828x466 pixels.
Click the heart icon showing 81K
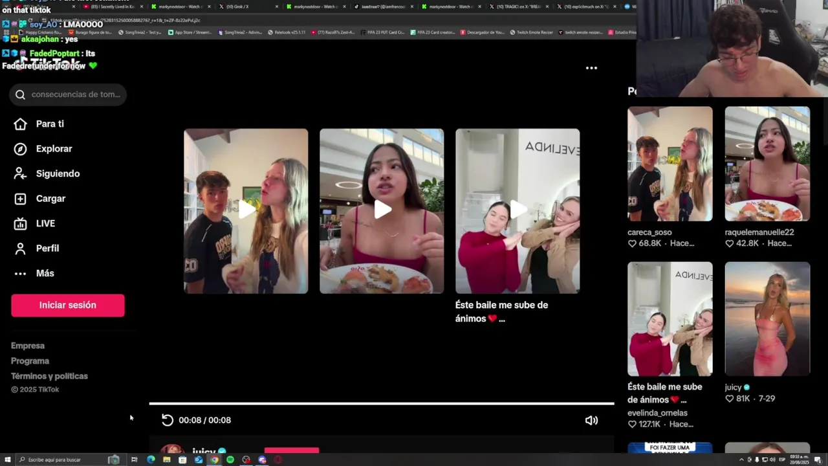pos(730,399)
